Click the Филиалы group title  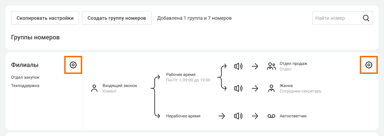click(x=25, y=65)
